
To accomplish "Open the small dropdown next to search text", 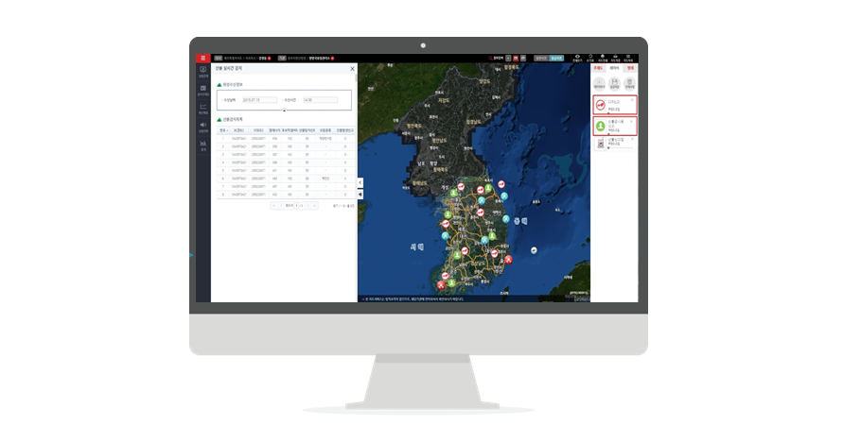I will [508, 58].
